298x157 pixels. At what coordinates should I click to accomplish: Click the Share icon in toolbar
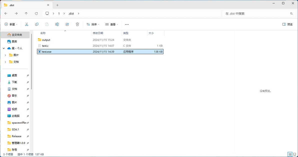pyautogui.click(x=67, y=24)
